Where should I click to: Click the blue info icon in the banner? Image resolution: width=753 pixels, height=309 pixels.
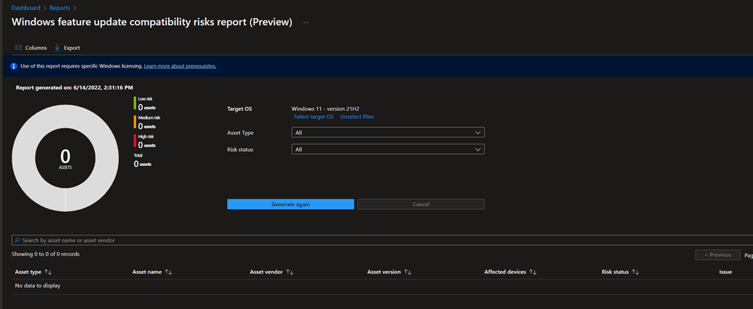14,66
